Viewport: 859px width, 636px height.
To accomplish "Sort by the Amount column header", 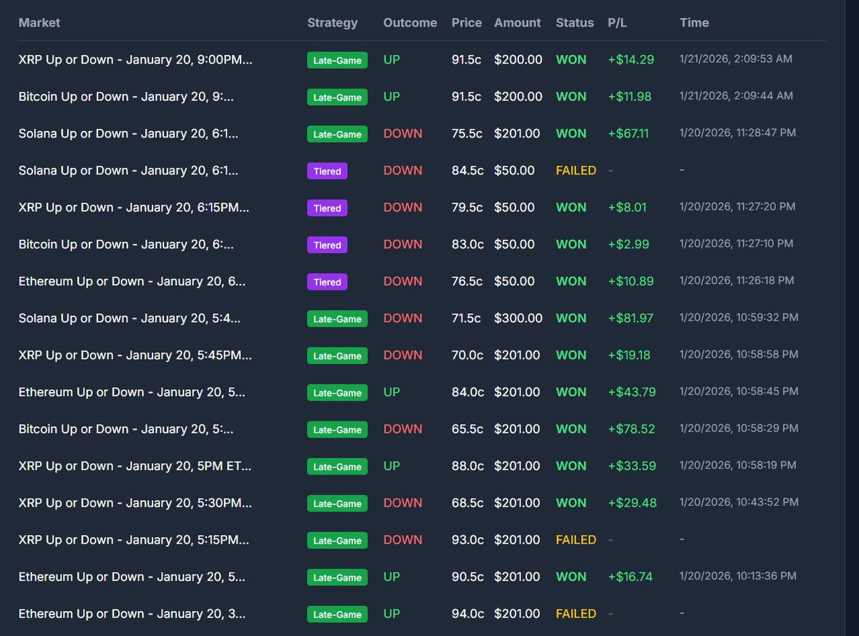I will (x=518, y=22).
